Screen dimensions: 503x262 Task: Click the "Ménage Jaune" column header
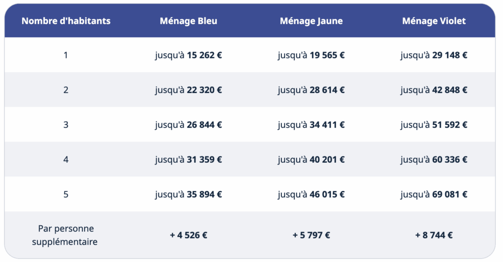click(x=311, y=21)
